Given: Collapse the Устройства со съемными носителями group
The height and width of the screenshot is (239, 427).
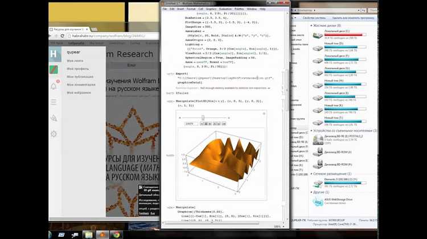Looking at the screenshot, I should tap(311, 131).
